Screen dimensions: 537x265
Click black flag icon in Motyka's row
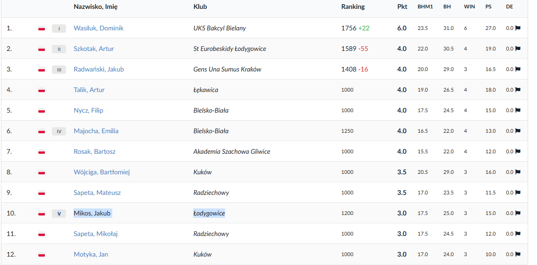coord(518,254)
